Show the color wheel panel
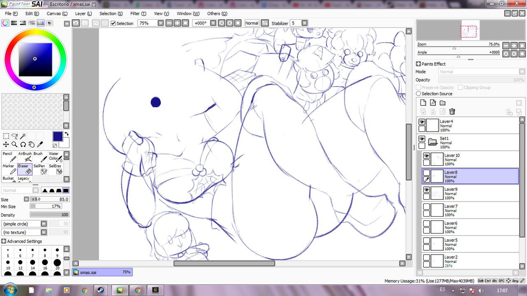This screenshot has height=296, width=527. [x=5, y=23]
